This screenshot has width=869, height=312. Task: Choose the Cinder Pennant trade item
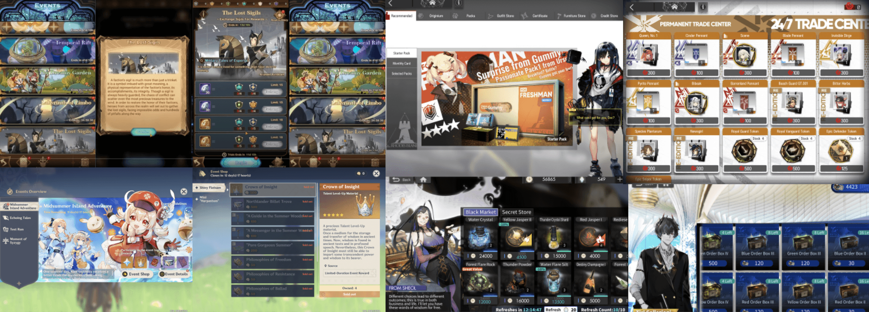click(696, 54)
